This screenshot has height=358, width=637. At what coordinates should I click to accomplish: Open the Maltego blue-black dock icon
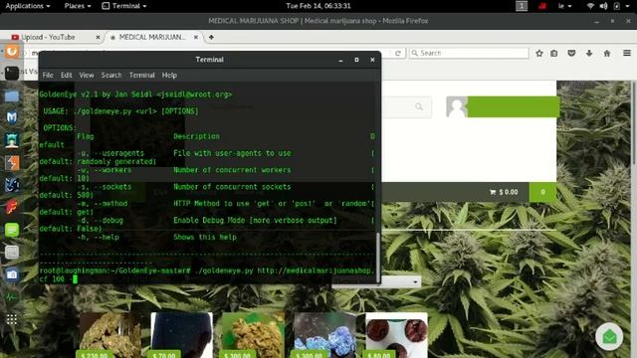[x=12, y=185]
